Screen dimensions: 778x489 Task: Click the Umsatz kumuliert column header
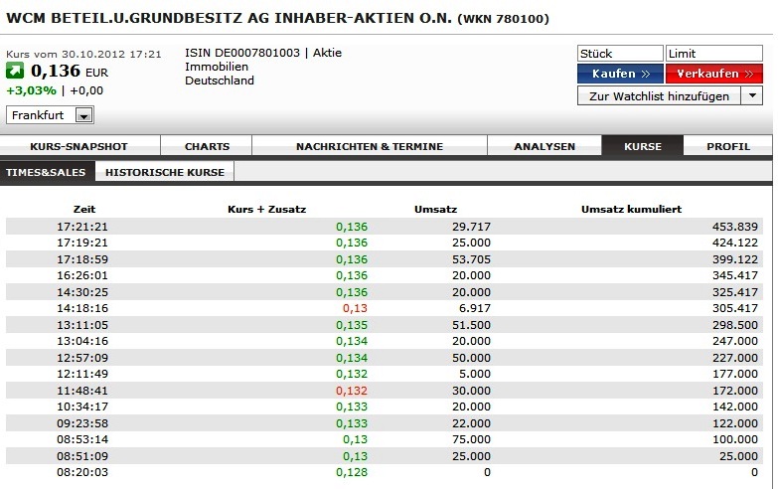click(631, 210)
